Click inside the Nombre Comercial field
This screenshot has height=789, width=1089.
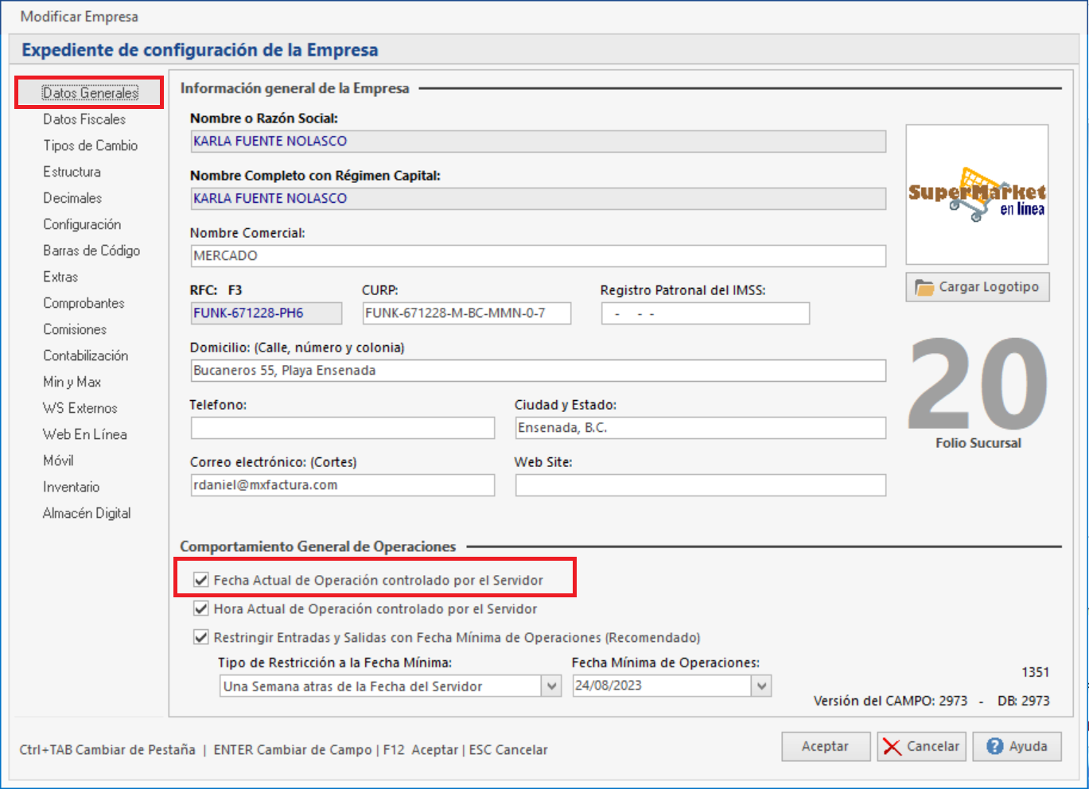538,256
